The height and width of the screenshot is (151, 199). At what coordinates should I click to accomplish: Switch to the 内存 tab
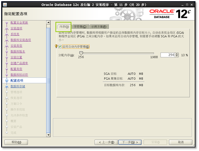[x=64, y=27]
